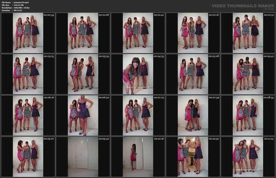The height and width of the screenshot is (178, 276).
Task: Choose the frame timestamped 00:02:16
Action: [x=193, y=33]
